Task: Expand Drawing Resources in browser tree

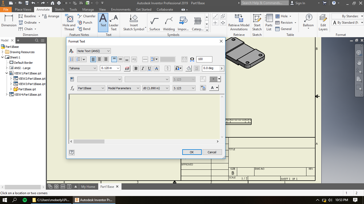Action: click(x=3, y=52)
